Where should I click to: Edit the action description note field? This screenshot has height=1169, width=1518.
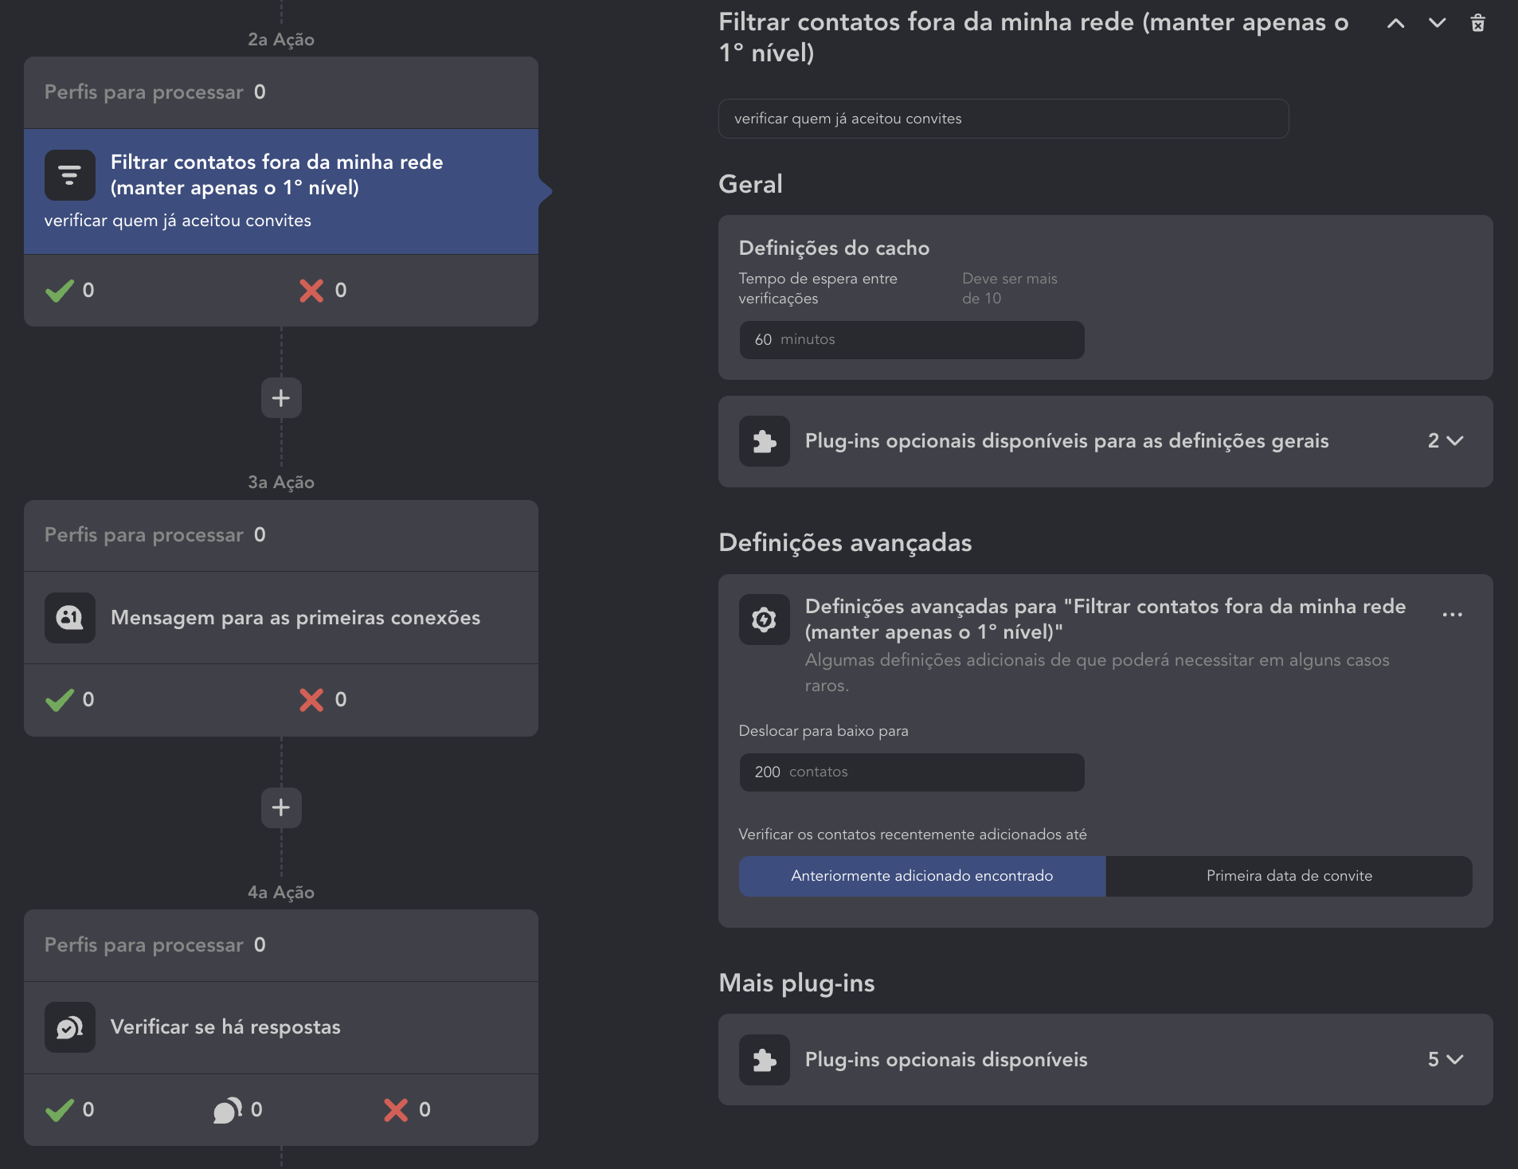tap(1003, 119)
